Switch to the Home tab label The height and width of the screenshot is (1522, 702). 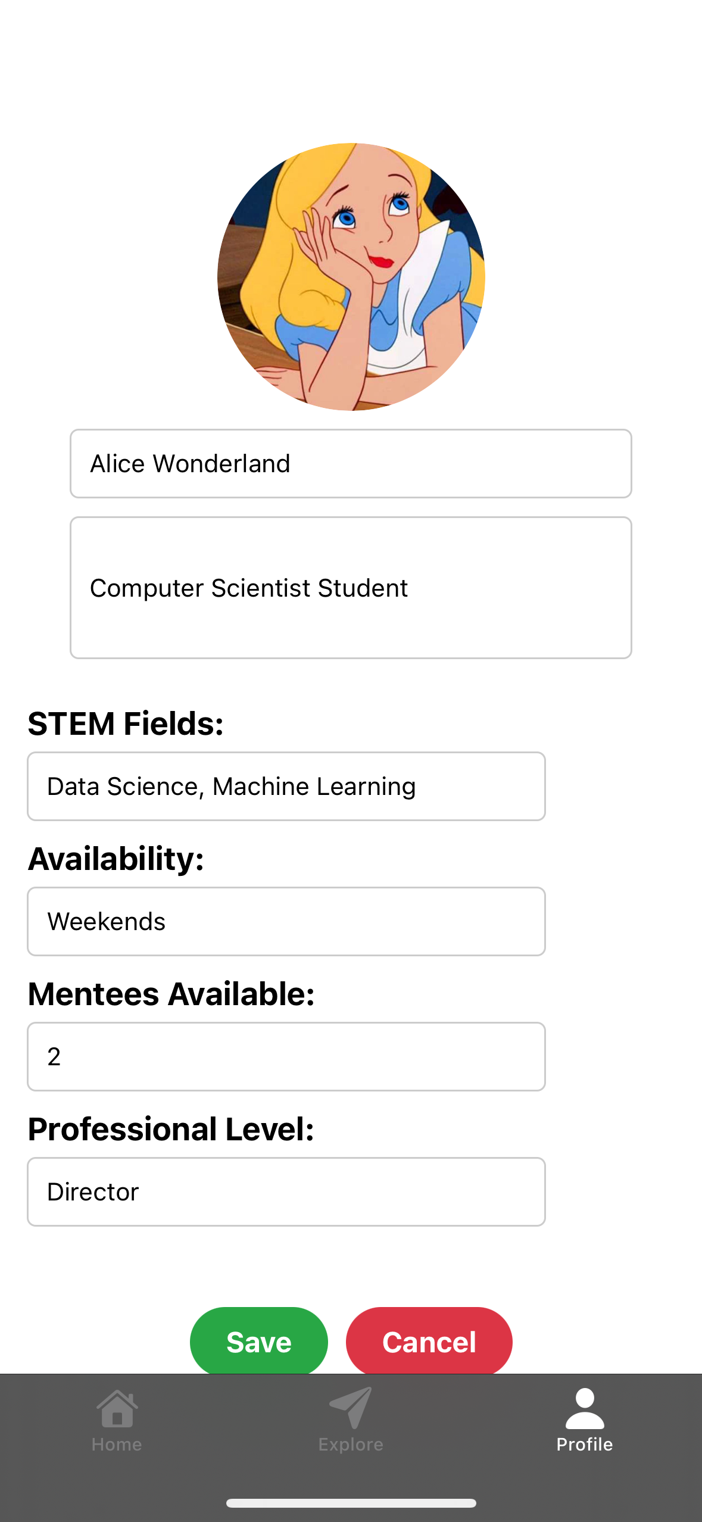click(x=117, y=1445)
